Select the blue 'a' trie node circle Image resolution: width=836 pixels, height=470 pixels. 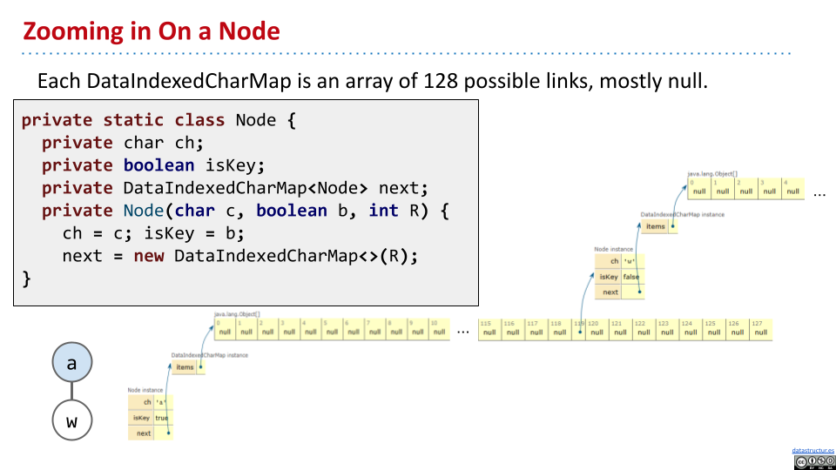click(x=72, y=363)
